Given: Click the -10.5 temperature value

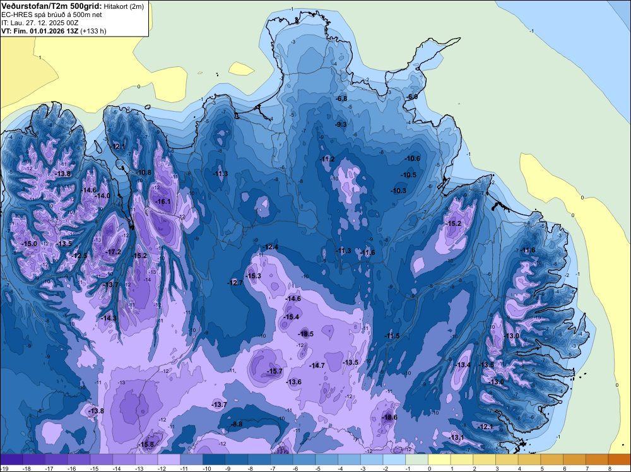Looking at the screenshot, I should 408,175.
